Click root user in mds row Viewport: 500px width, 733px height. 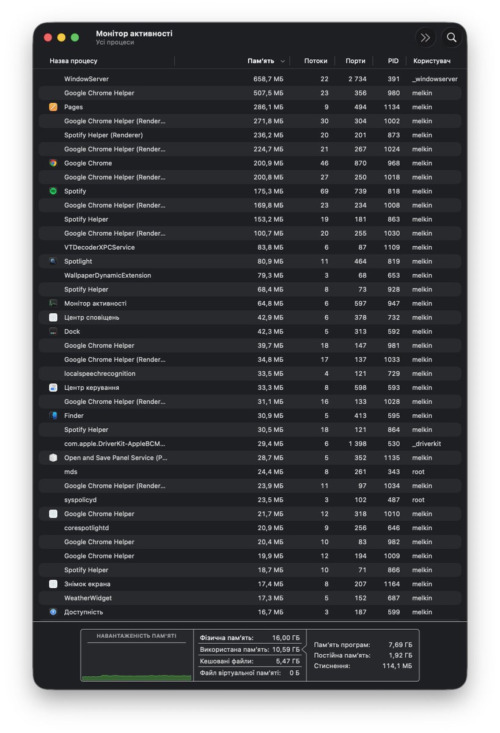tap(418, 472)
